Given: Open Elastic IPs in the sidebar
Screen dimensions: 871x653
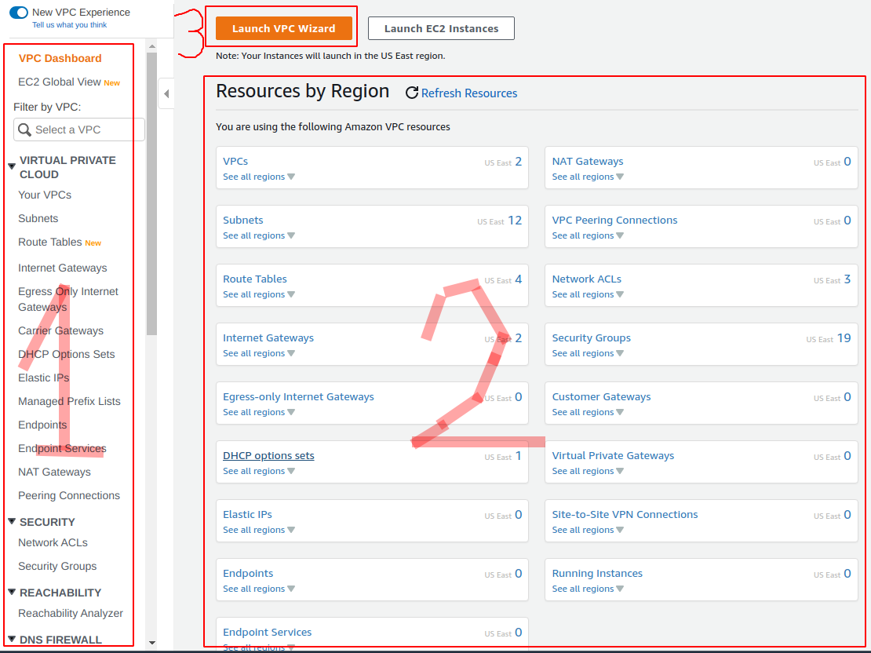Looking at the screenshot, I should [x=43, y=378].
